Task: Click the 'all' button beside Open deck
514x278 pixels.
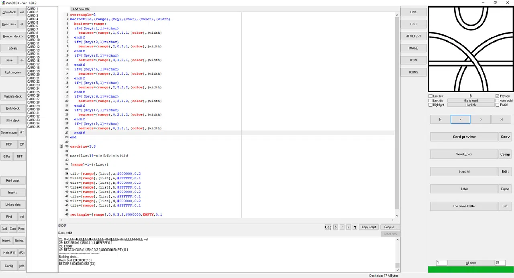Action: point(22,24)
